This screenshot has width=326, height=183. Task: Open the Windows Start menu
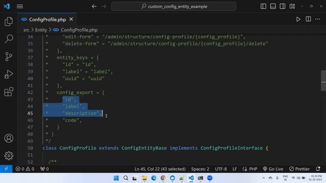click(116, 178)
